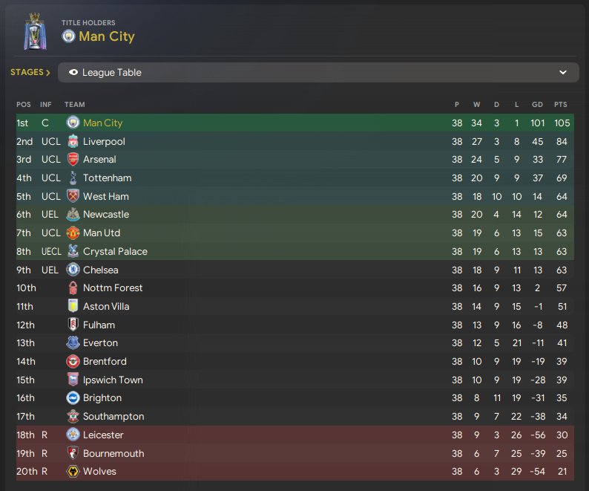Click the Wolves club crest

73,472
